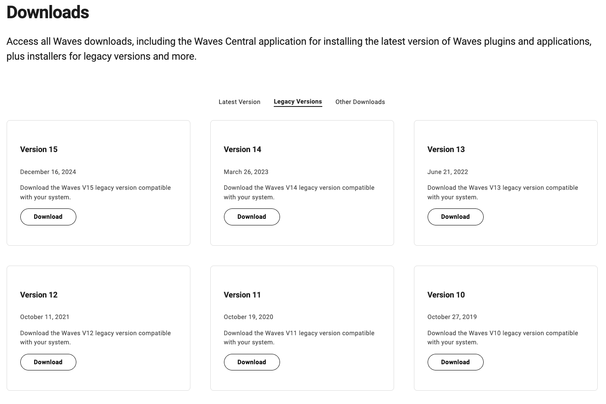Click the Version 10 card title
The width and height of the screenshot is (606, 404).
tap(446, 295)
